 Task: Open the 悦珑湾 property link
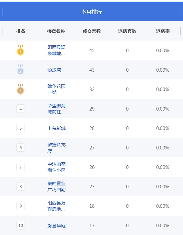54,70
